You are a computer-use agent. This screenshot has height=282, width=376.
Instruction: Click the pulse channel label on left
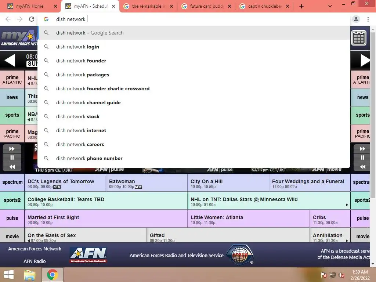[x=12, y=218]
